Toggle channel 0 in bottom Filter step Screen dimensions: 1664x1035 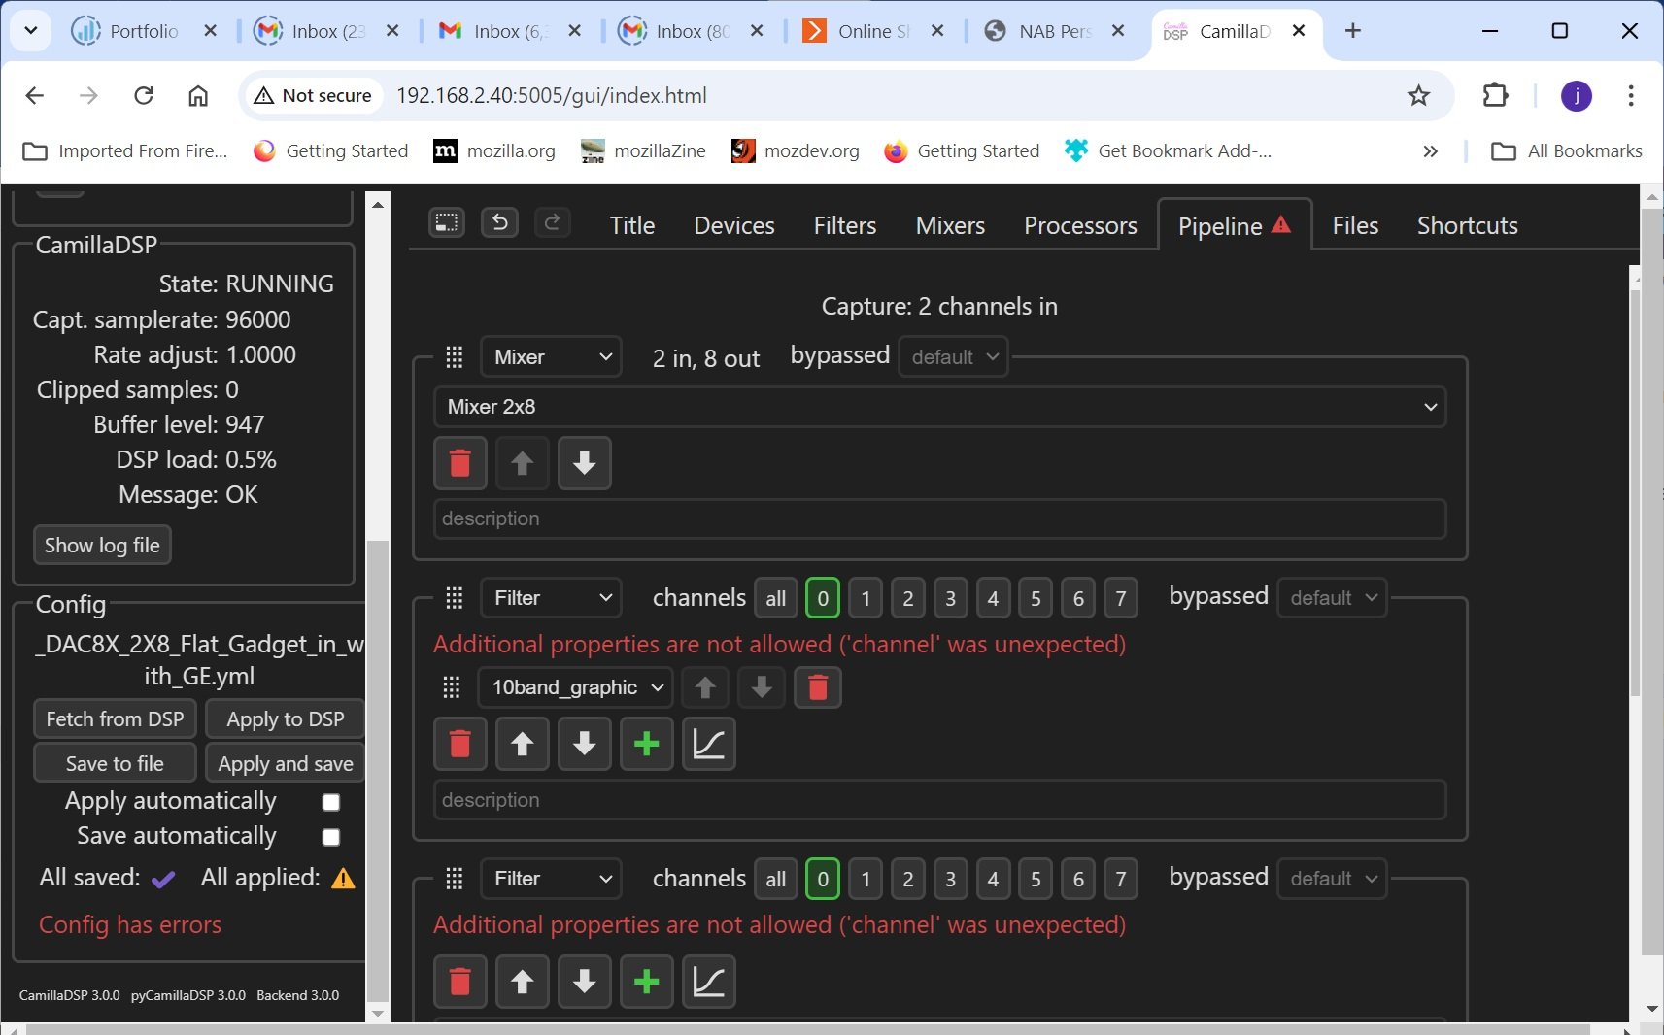823,879
